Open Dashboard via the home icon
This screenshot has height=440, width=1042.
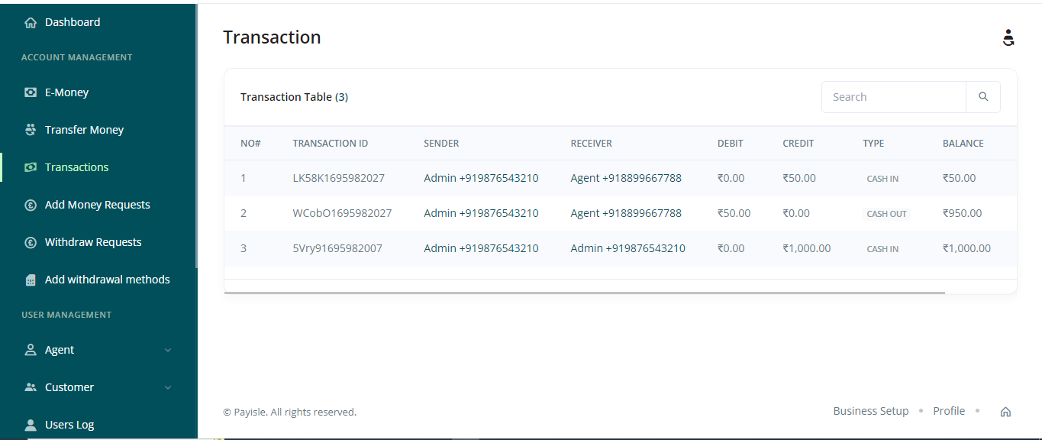tap(31, 21)
